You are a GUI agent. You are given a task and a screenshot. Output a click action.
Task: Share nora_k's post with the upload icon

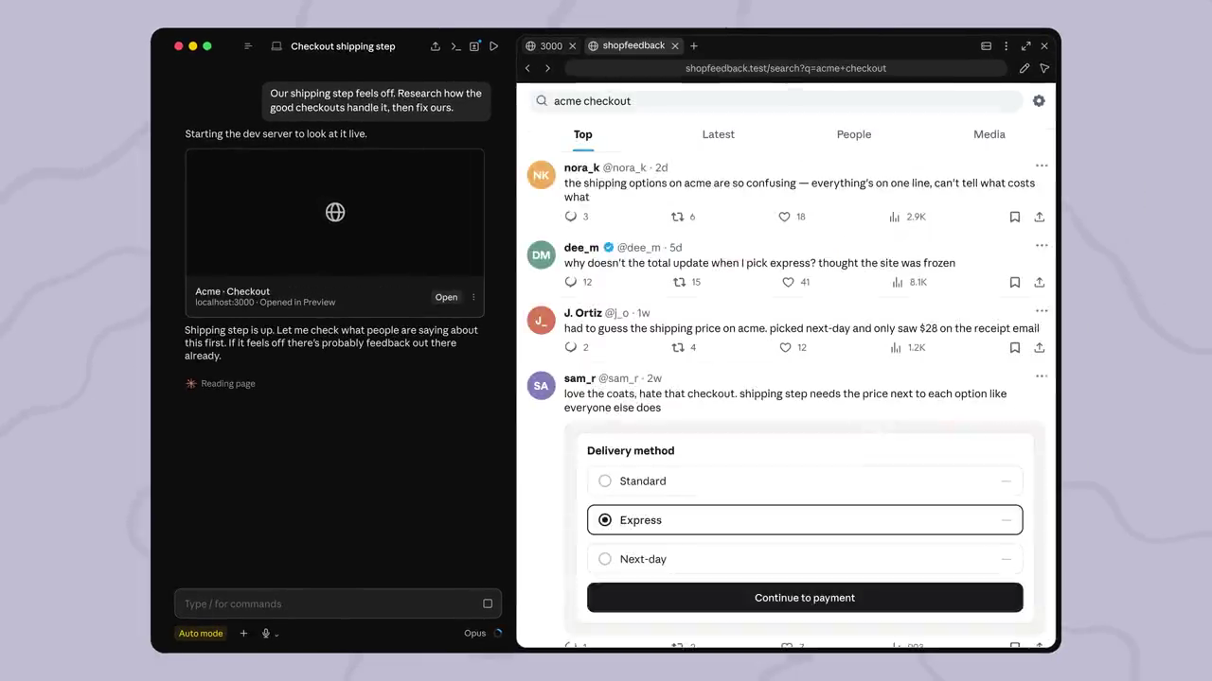click(1040, 217)
